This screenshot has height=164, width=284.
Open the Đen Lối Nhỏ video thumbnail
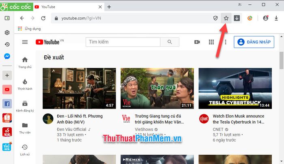(80, 88)
